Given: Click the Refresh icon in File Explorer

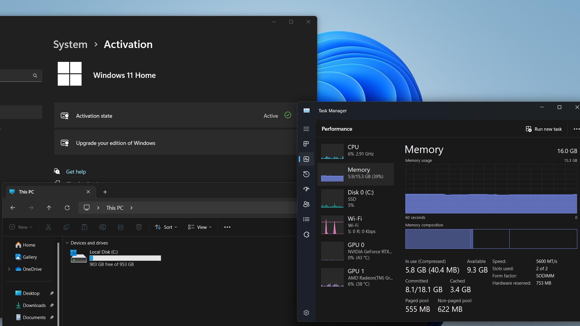Looking at the screenshot, I should pos(67,208).
